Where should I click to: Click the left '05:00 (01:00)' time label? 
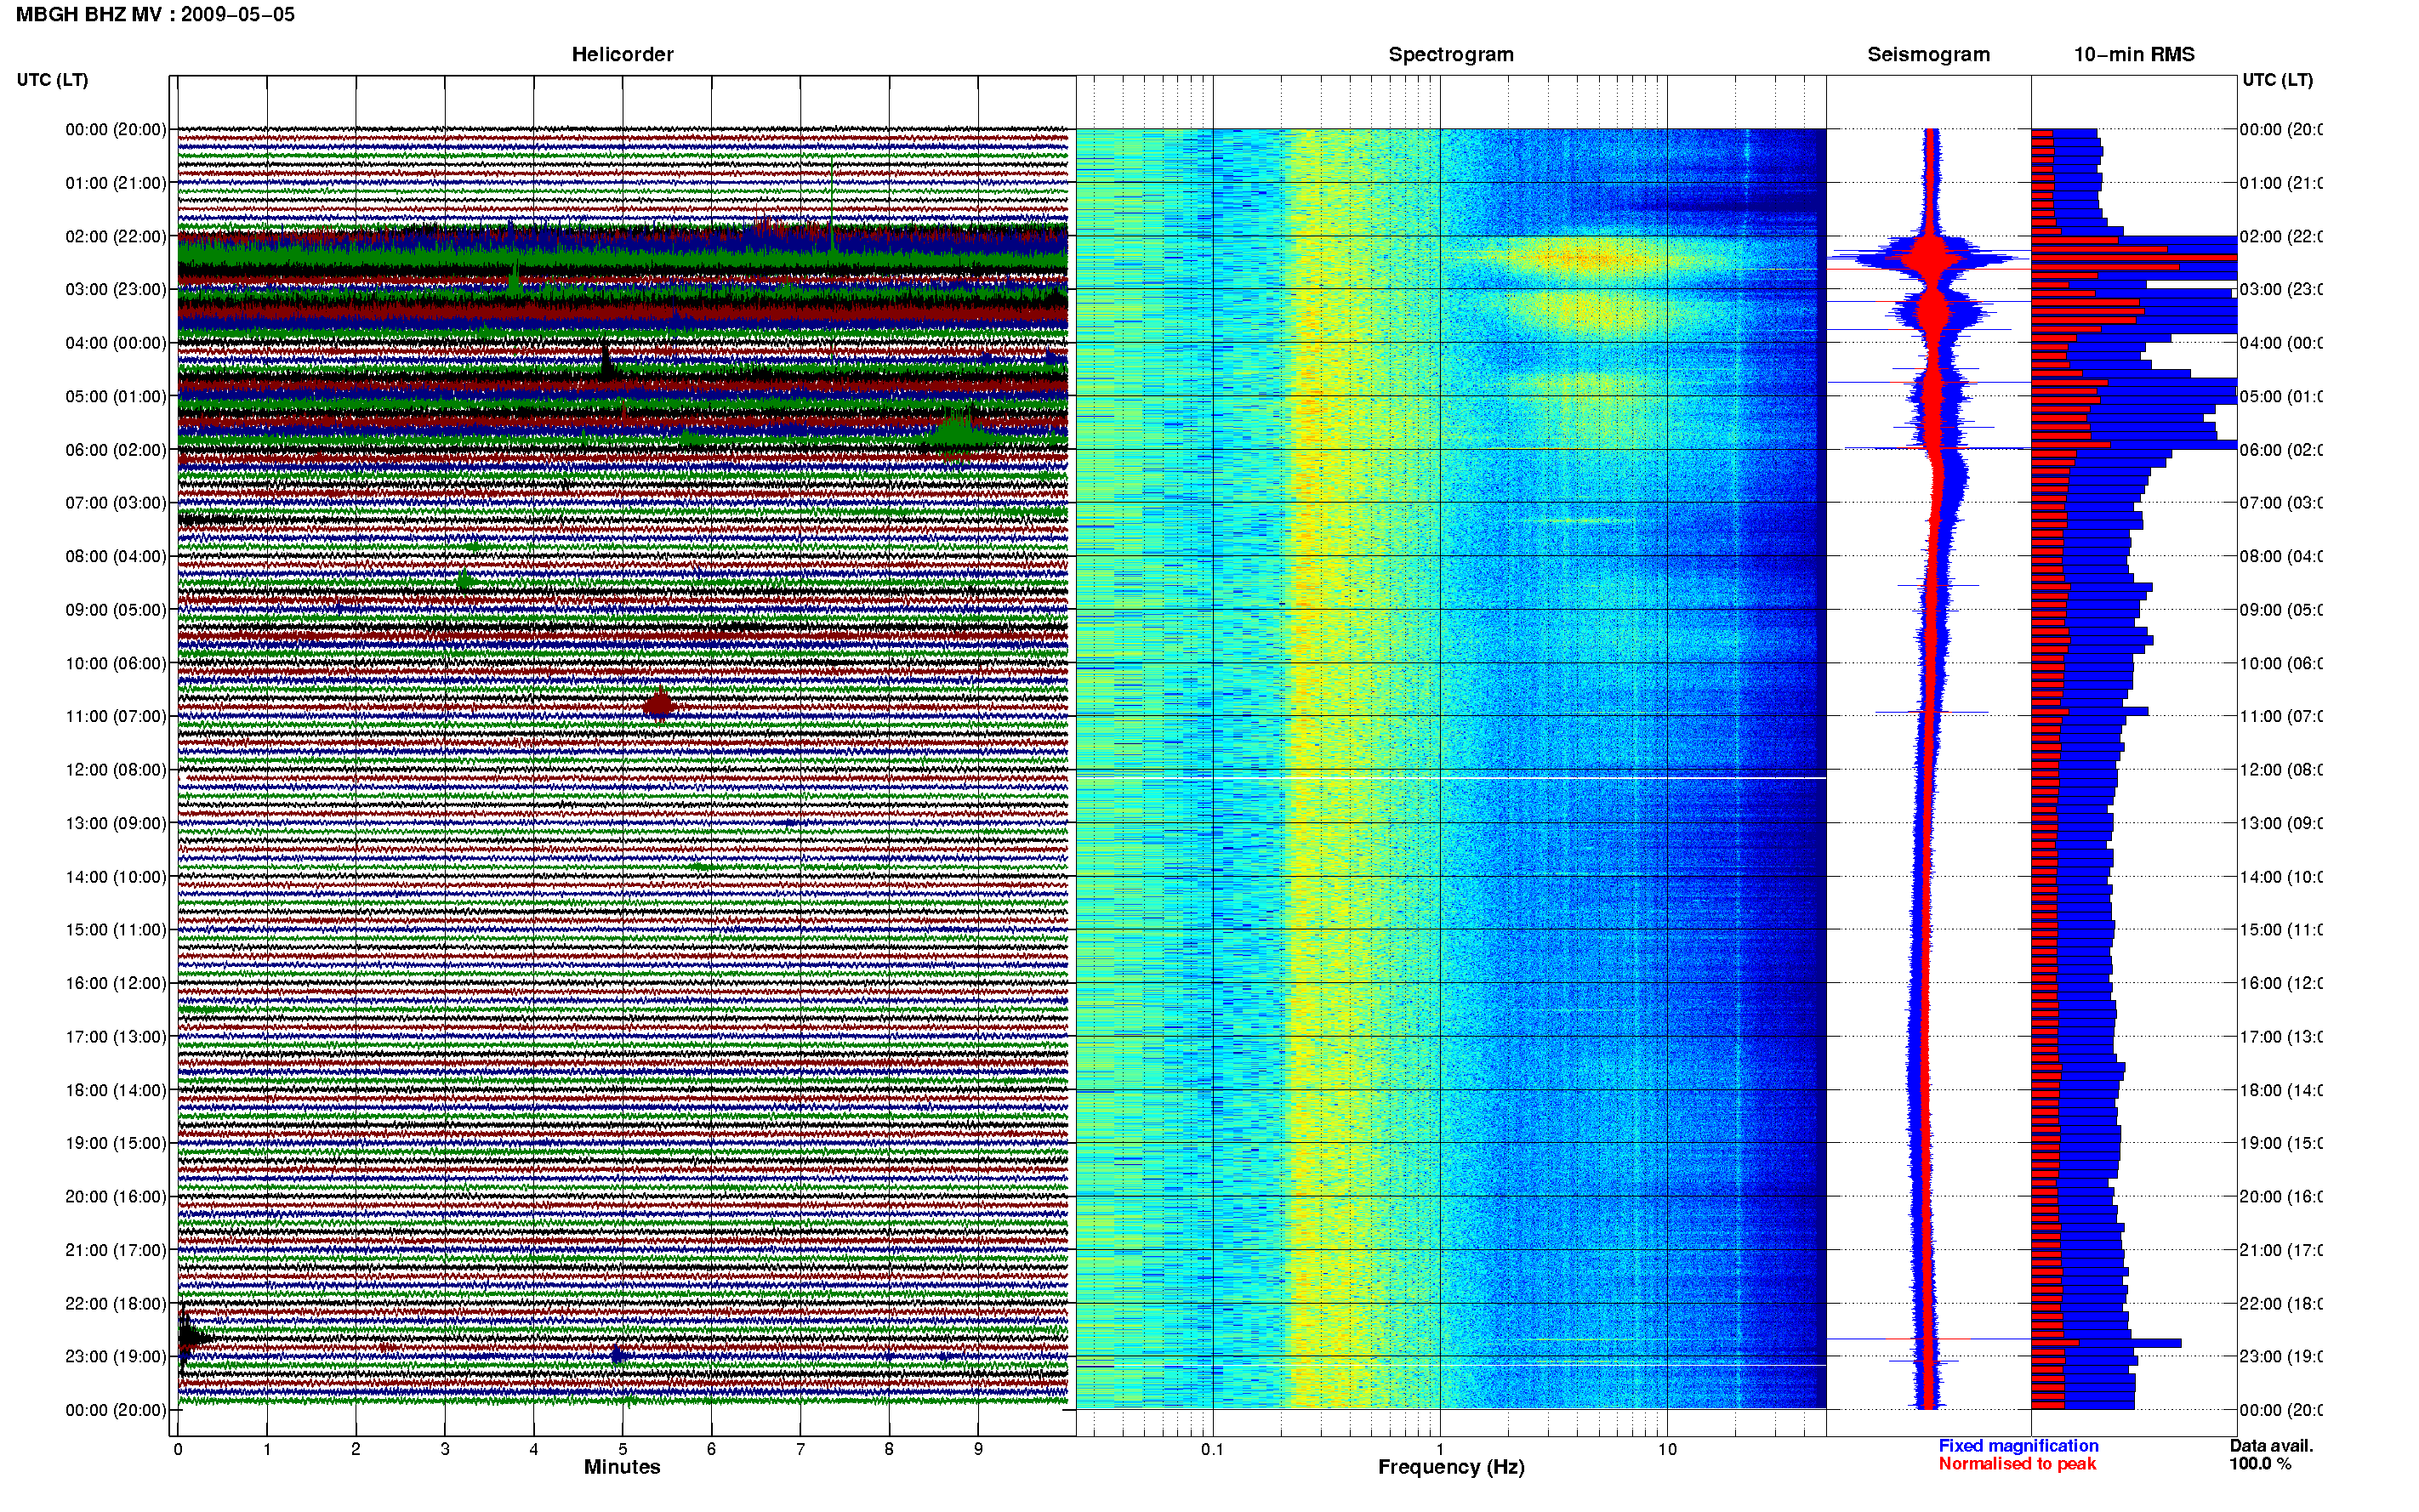click(116, 396)
